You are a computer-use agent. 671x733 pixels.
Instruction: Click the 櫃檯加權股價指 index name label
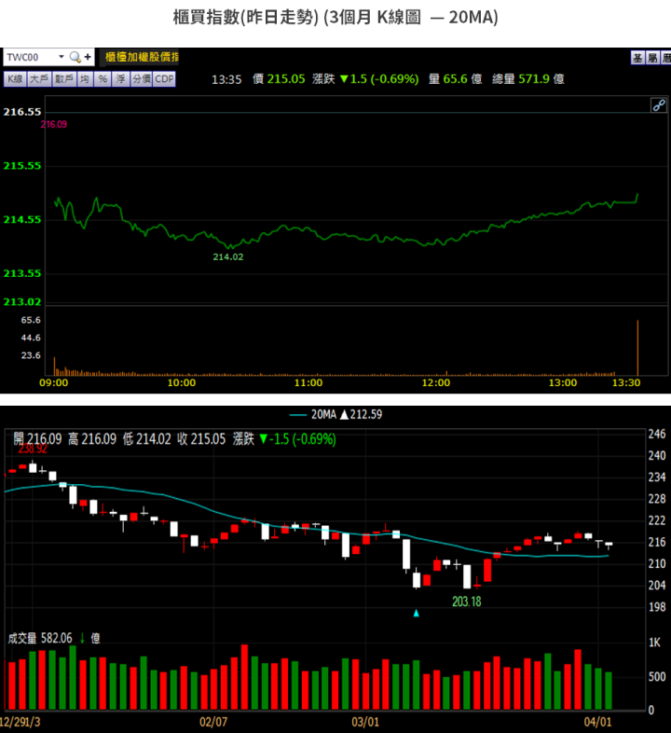click(142, 58)
